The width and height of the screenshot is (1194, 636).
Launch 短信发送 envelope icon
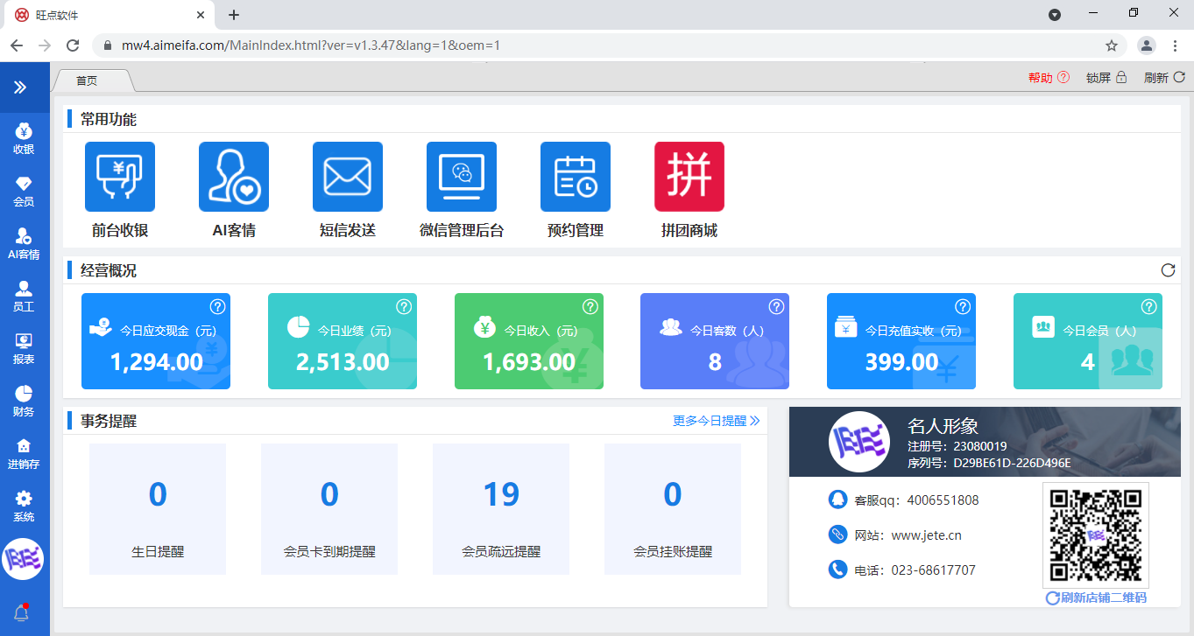(x=348, y=177)
